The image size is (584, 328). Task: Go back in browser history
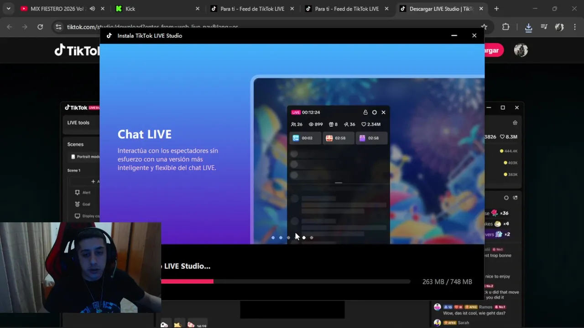coord(10,27)
